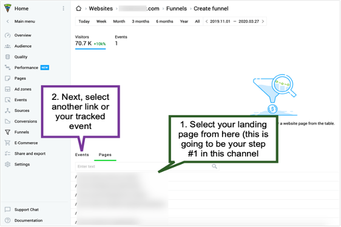This screenshot has height=227, width=341.
Task: Click the Ad zones layout icon
Action: pos(8,89)
